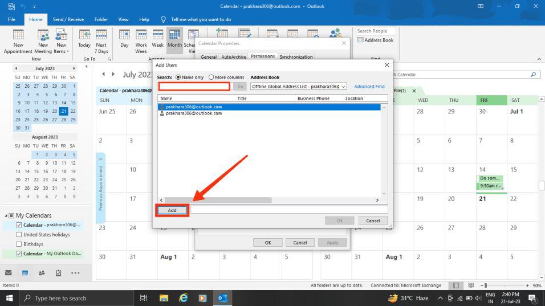The image size is (545, 306).
Task: Open File Explorer from the taskbar
Action: coord(164,298)
